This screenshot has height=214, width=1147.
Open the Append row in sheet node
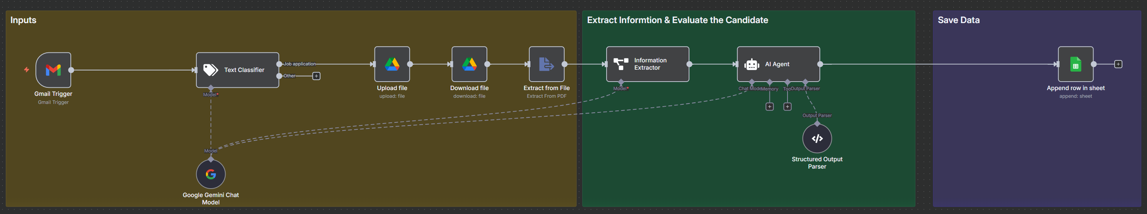1075,64
